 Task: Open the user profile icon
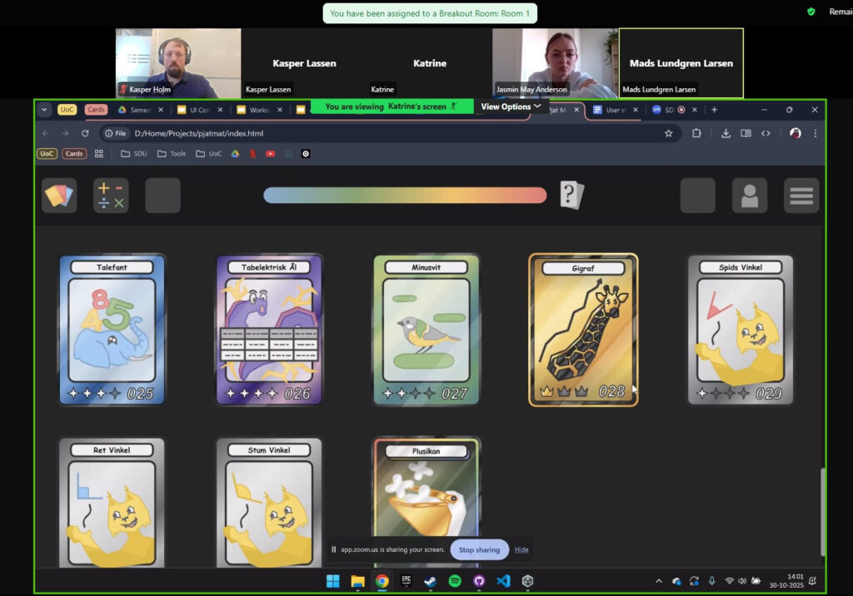click(749, 196)
